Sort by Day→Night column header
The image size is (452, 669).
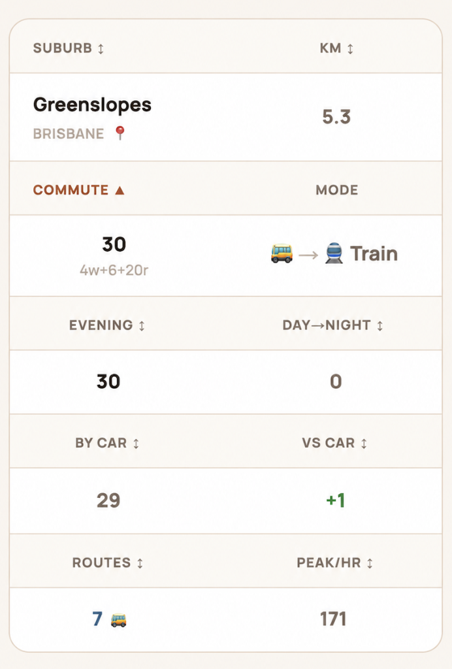(332, 325)
